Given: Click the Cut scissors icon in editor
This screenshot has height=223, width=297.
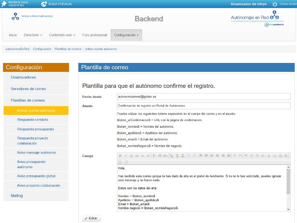Looking at the screenshot, I should pos(269,156).
